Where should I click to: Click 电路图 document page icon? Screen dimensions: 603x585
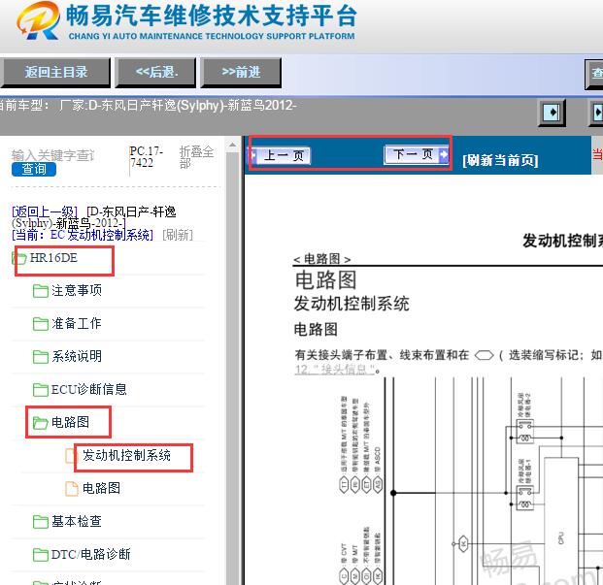tap(72, 489)
